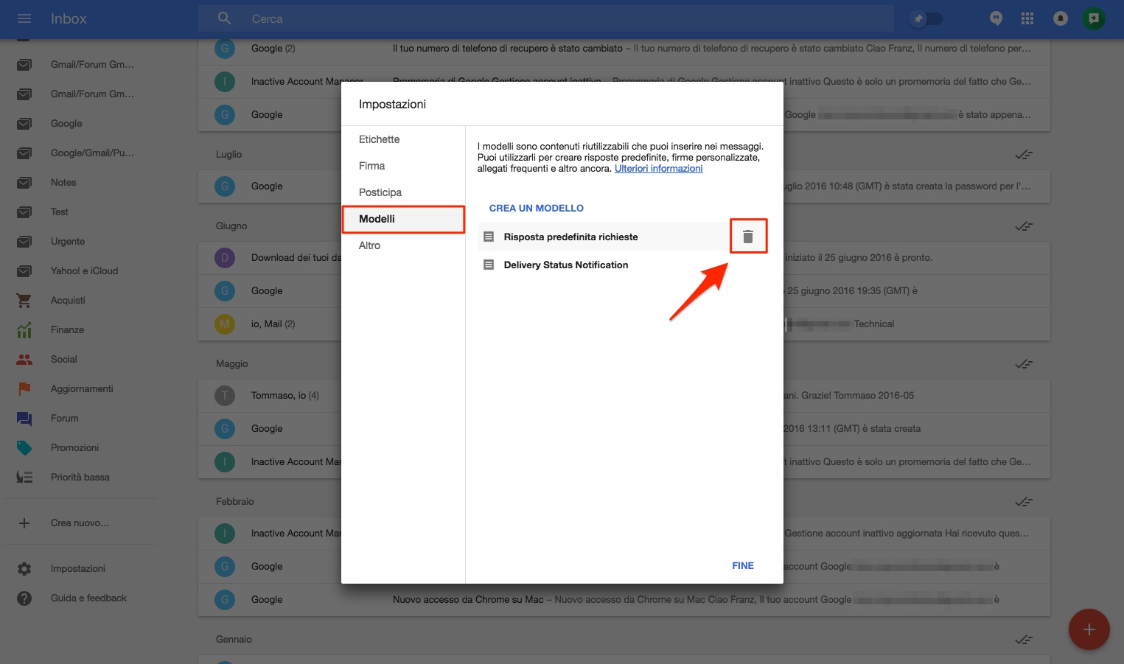
Task: Open the Ulteriori informazioni link
Action: coord(659,169)
